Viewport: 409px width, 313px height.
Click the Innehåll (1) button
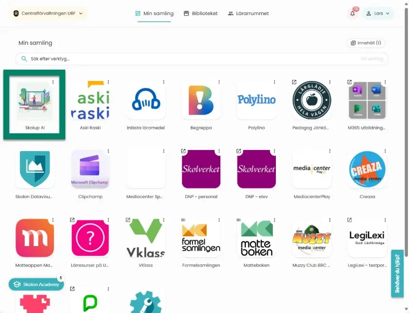pyautogui.click(x=365, y=43)
